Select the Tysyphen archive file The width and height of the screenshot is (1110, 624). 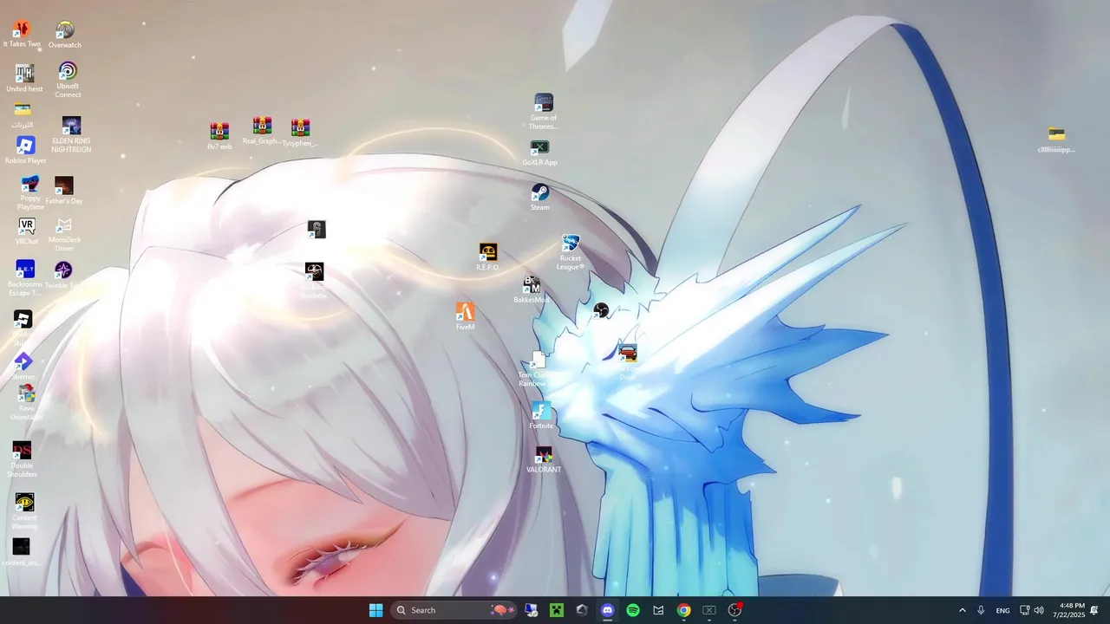click(300, 133)
